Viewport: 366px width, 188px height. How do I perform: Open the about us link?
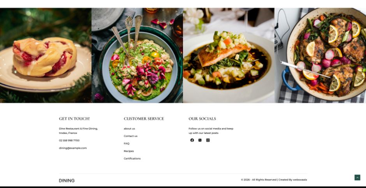point(129,129)
